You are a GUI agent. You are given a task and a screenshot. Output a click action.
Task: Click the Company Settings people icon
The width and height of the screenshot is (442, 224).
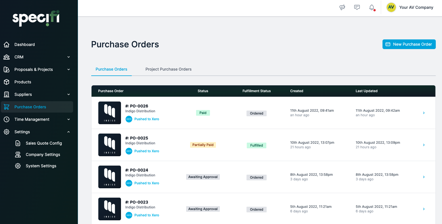18,155
